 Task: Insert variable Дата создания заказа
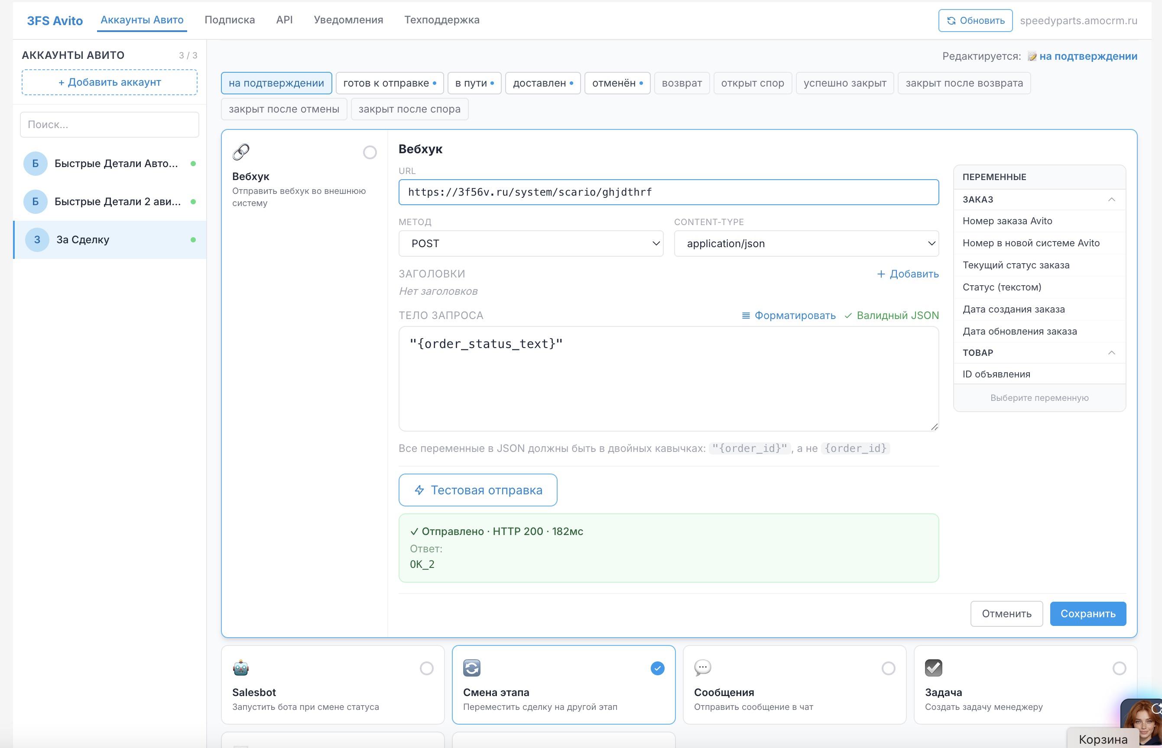coord(1039,310)
